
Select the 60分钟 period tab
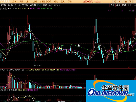[33, 5]
